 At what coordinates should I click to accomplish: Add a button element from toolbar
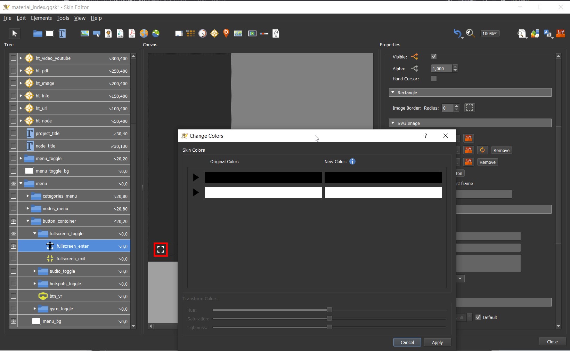point(97,33)
